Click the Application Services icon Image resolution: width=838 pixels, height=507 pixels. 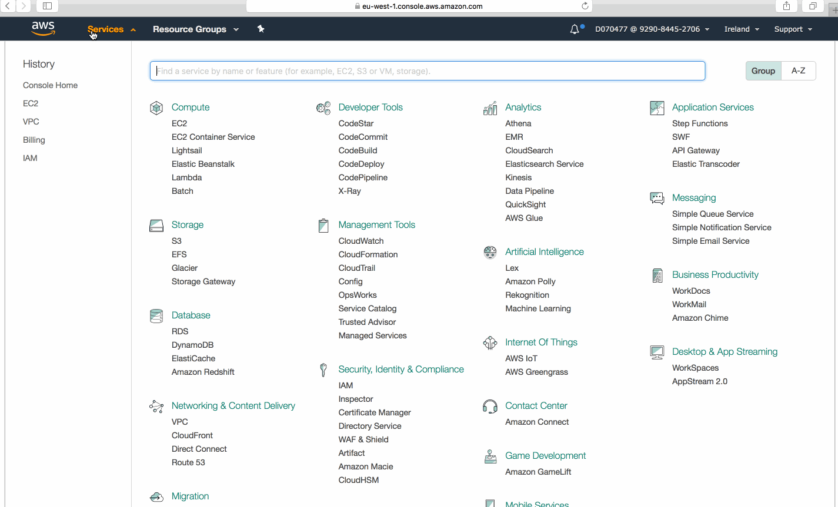click(657, 108)
